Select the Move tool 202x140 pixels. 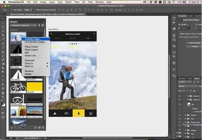point(3,19)
